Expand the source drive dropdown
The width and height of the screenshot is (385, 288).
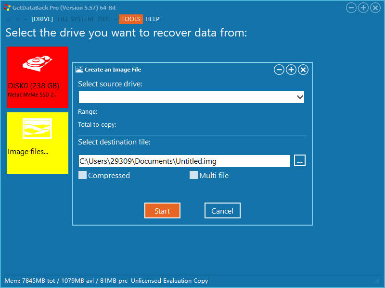[x=300, y=97]
